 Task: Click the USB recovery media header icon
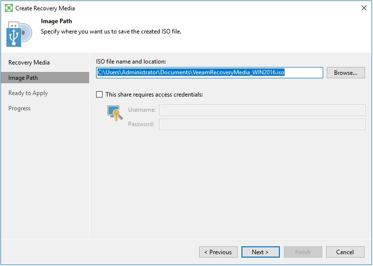pos(19,33)
